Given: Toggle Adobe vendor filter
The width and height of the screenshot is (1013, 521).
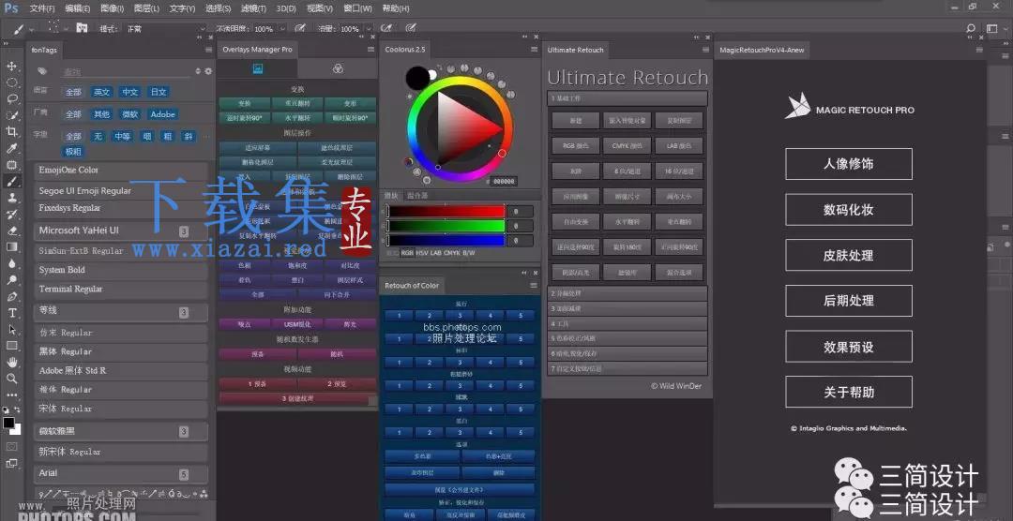Looking at the screenshot, I should point(162,114).
